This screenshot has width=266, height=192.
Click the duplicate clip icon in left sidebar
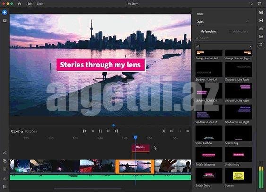coord(5,161)
